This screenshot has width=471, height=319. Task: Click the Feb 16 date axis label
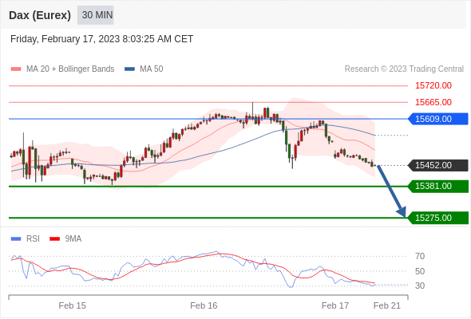click(204, 305)
